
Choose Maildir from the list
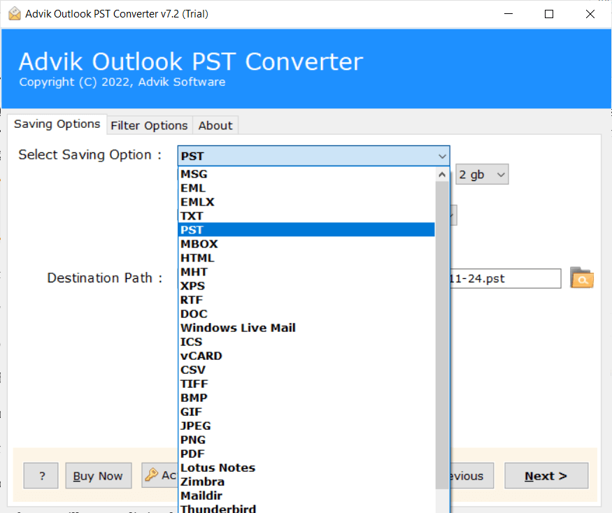click(x=306, y=496)
